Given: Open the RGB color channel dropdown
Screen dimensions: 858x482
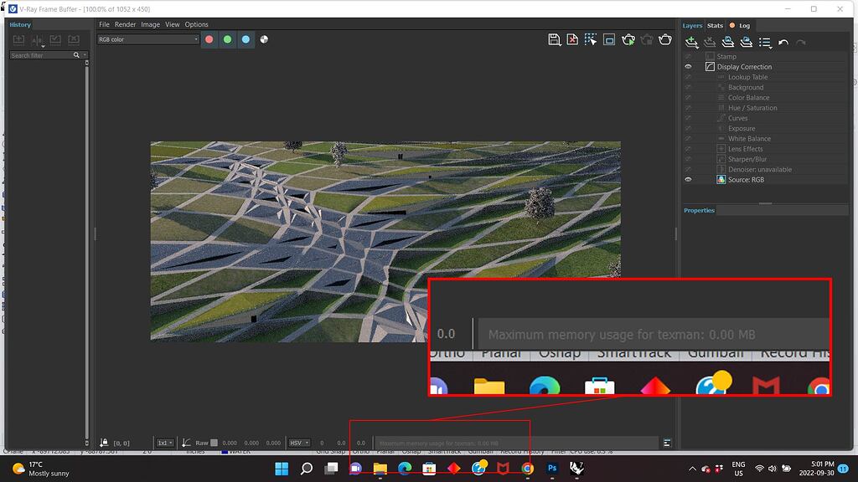Looking at the screenshot, I should pyautogui.click(x=147, y=39).
